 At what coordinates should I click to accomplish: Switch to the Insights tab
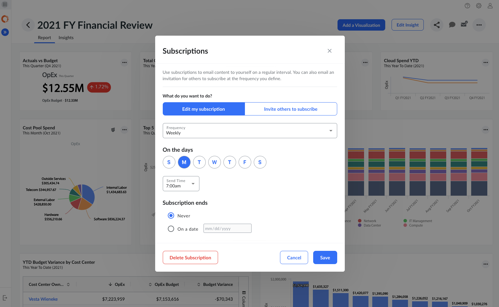[x=66, y=38]
